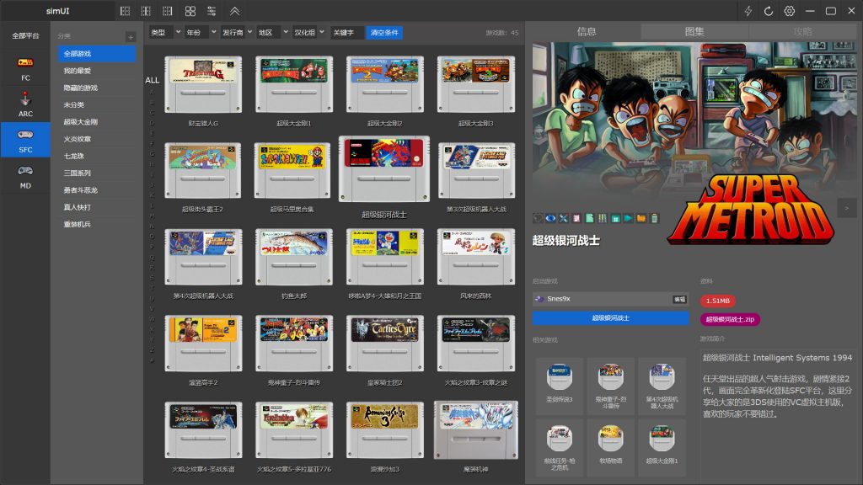Image resolution: width=863 pixels, height=485 pixels.
Task: Open settings via the gear icon
Action: coord(790,11)
